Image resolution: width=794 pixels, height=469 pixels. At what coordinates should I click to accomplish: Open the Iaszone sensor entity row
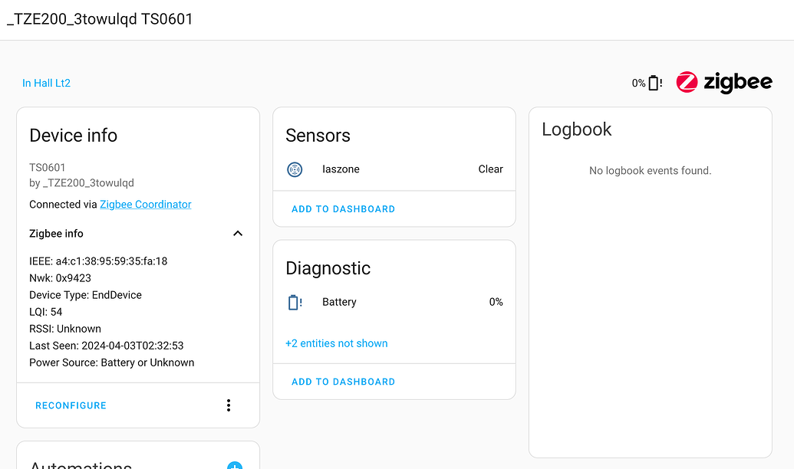pos(394,169)
